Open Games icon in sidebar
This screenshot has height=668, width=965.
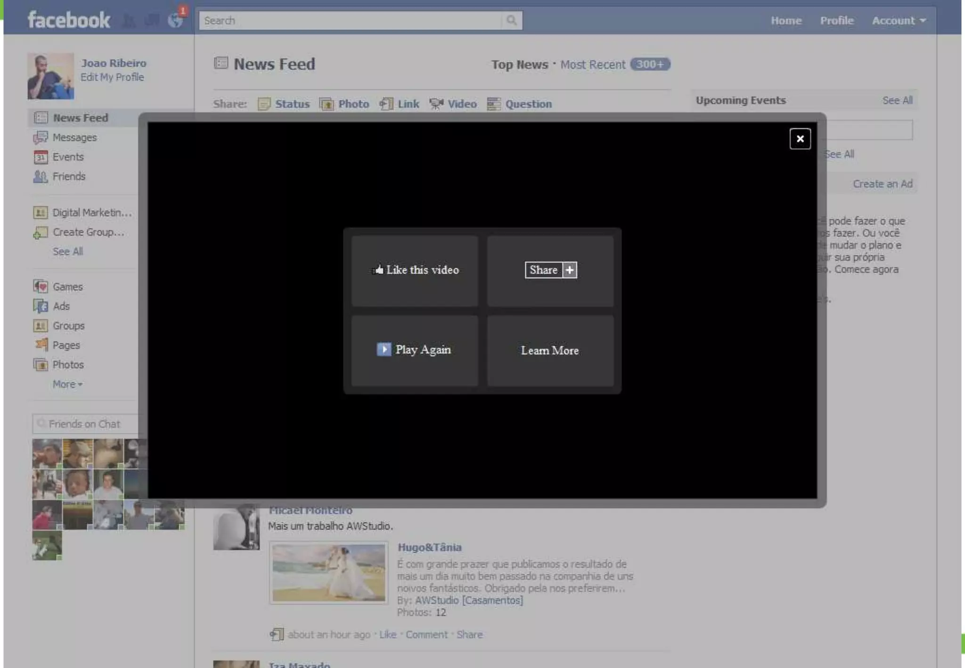41,286
